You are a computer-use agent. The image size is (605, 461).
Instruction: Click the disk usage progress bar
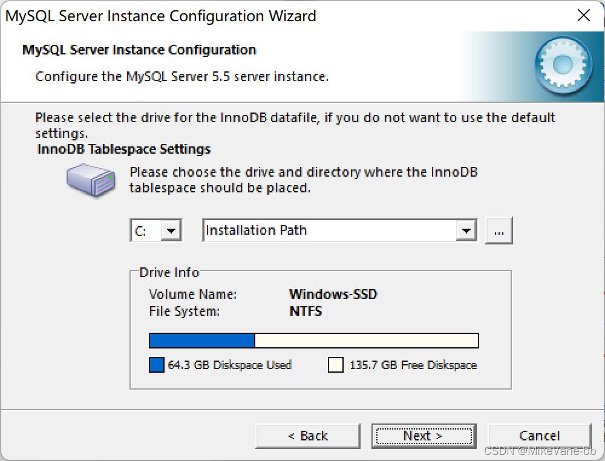[x=313, y=341]
